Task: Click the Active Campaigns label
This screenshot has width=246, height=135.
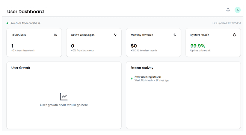Action: click(x=83, y=35)
